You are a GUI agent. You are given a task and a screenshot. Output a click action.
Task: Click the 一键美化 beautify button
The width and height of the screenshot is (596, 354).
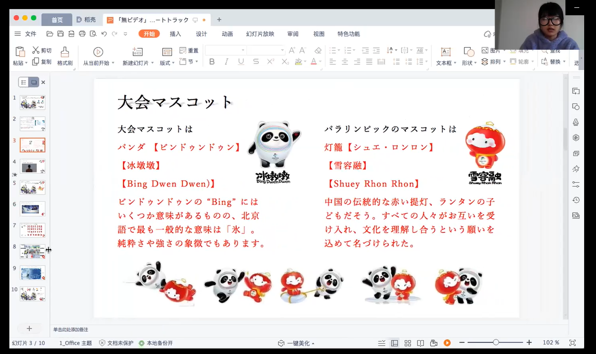click(296, 343)
